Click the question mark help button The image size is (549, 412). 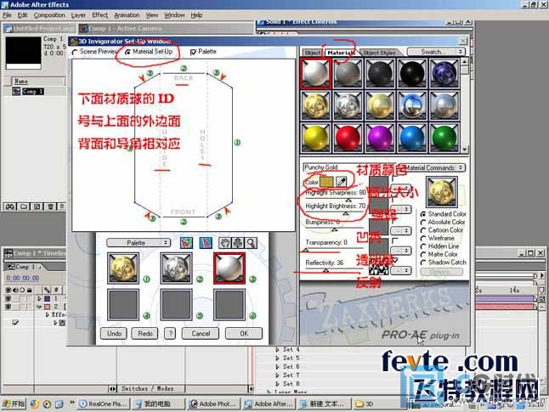pos(170,334)
